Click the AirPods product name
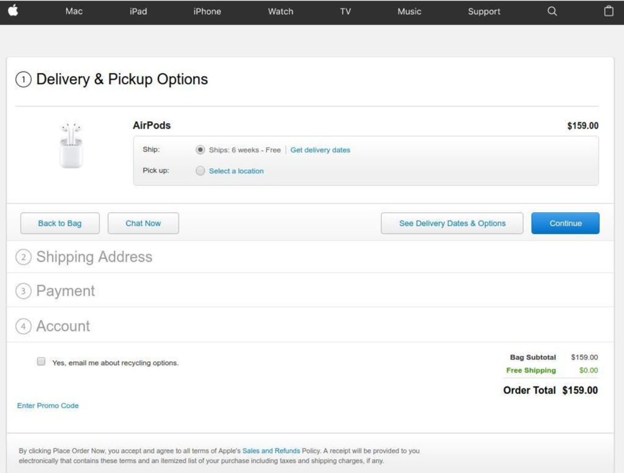Screen dimensions: 624x473 [x=152, y=126]
